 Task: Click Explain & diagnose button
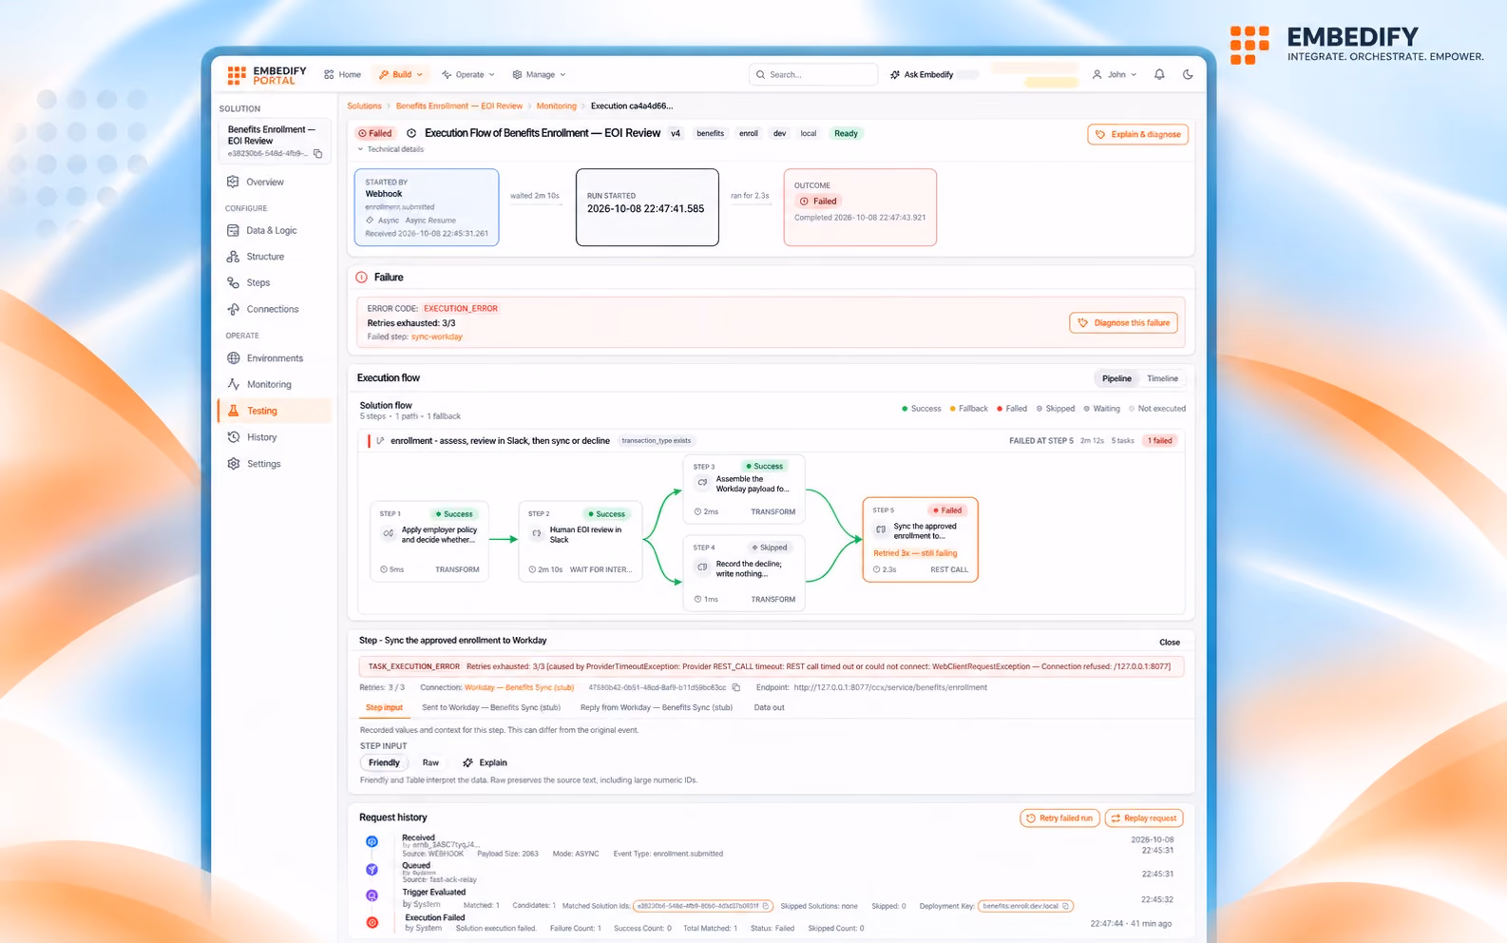[x=1137, y=134]
